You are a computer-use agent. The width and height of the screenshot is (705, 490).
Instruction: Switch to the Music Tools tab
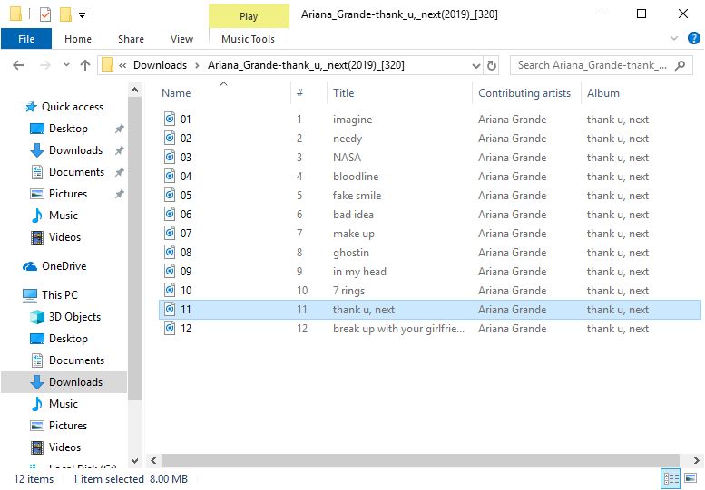[x=249, y=39]
